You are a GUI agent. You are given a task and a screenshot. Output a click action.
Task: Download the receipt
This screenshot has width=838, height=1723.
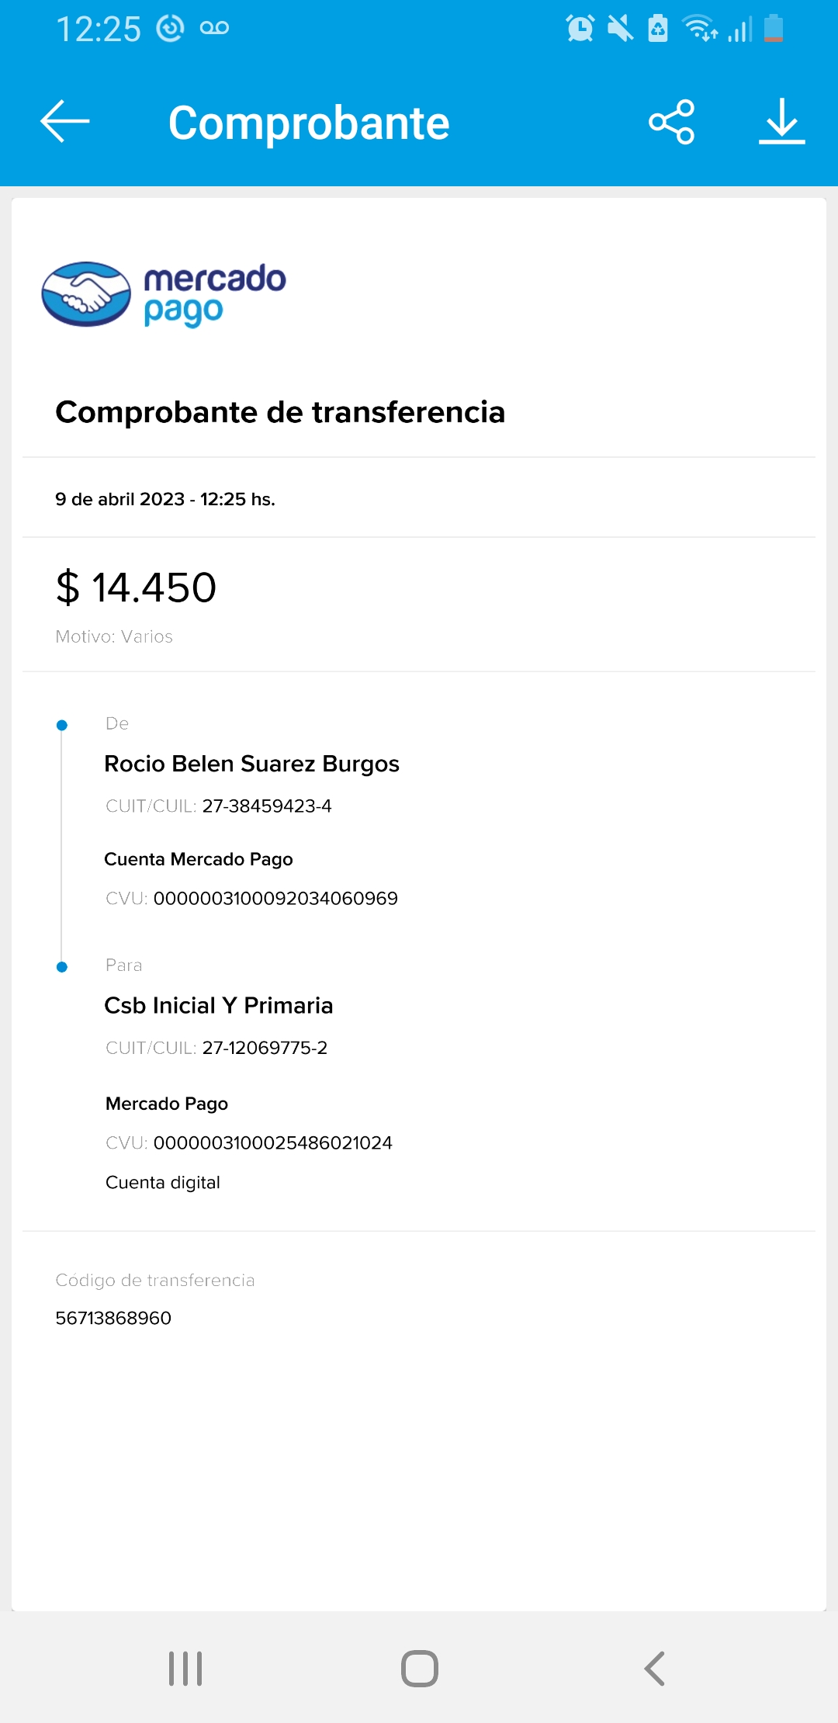781,122
